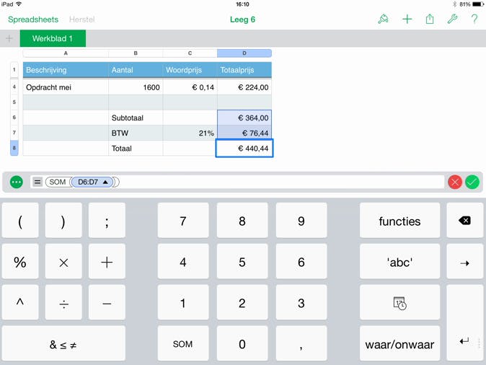The image size is (486, 365).
Task: Switch to 'abc' text keyboard
Action: click(x=399, y=262)
